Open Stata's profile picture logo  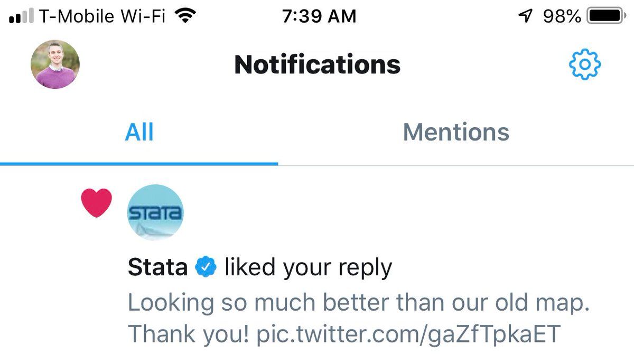pos(155,212)
